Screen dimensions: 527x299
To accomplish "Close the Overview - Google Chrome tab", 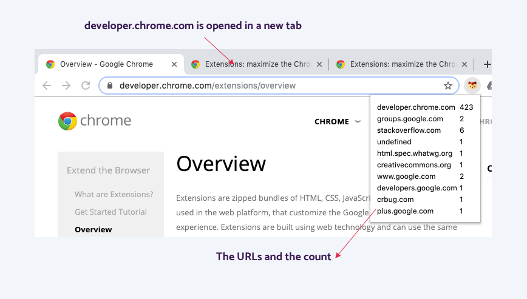I will click(174, 64).
